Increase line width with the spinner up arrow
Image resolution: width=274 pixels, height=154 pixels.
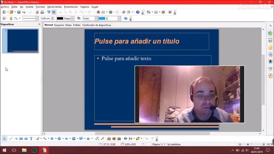coord(52,18)
